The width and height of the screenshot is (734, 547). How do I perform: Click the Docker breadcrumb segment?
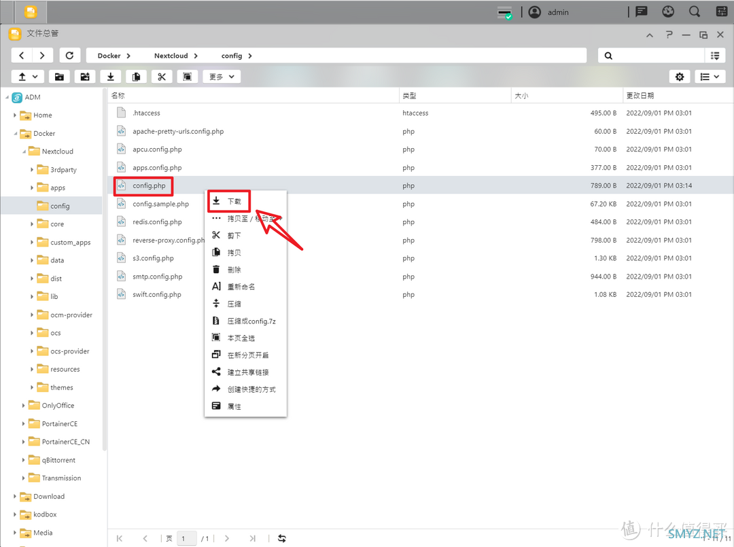tap(109, 56)
